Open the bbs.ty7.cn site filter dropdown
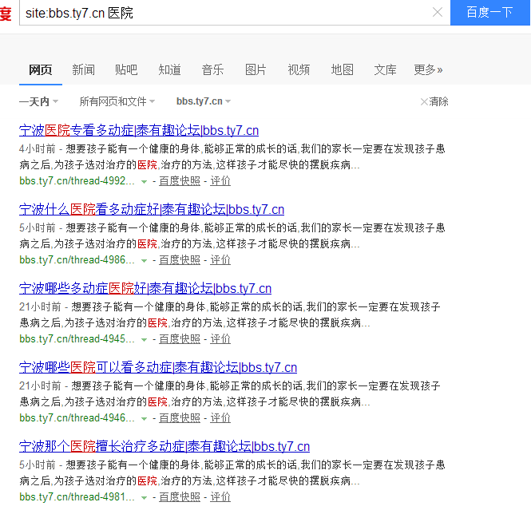The height and width of the screenshot is (510, 531). coord(204,101)
